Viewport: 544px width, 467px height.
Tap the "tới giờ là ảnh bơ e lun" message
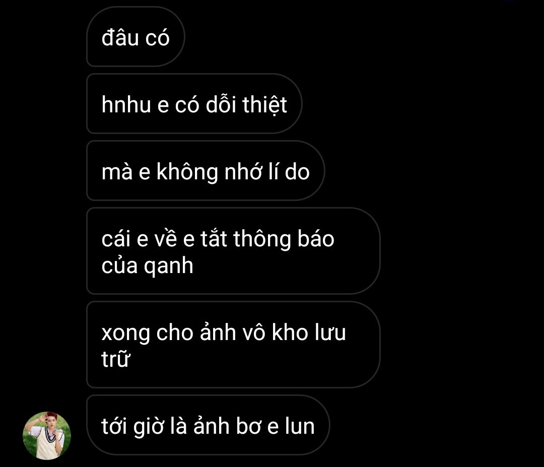(x=208, y=425)
